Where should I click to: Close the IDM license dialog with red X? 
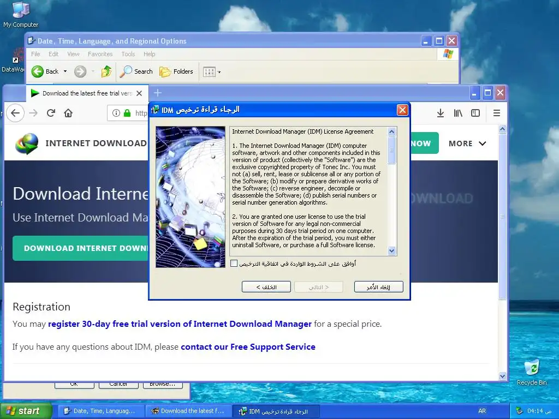coord(402,110)
